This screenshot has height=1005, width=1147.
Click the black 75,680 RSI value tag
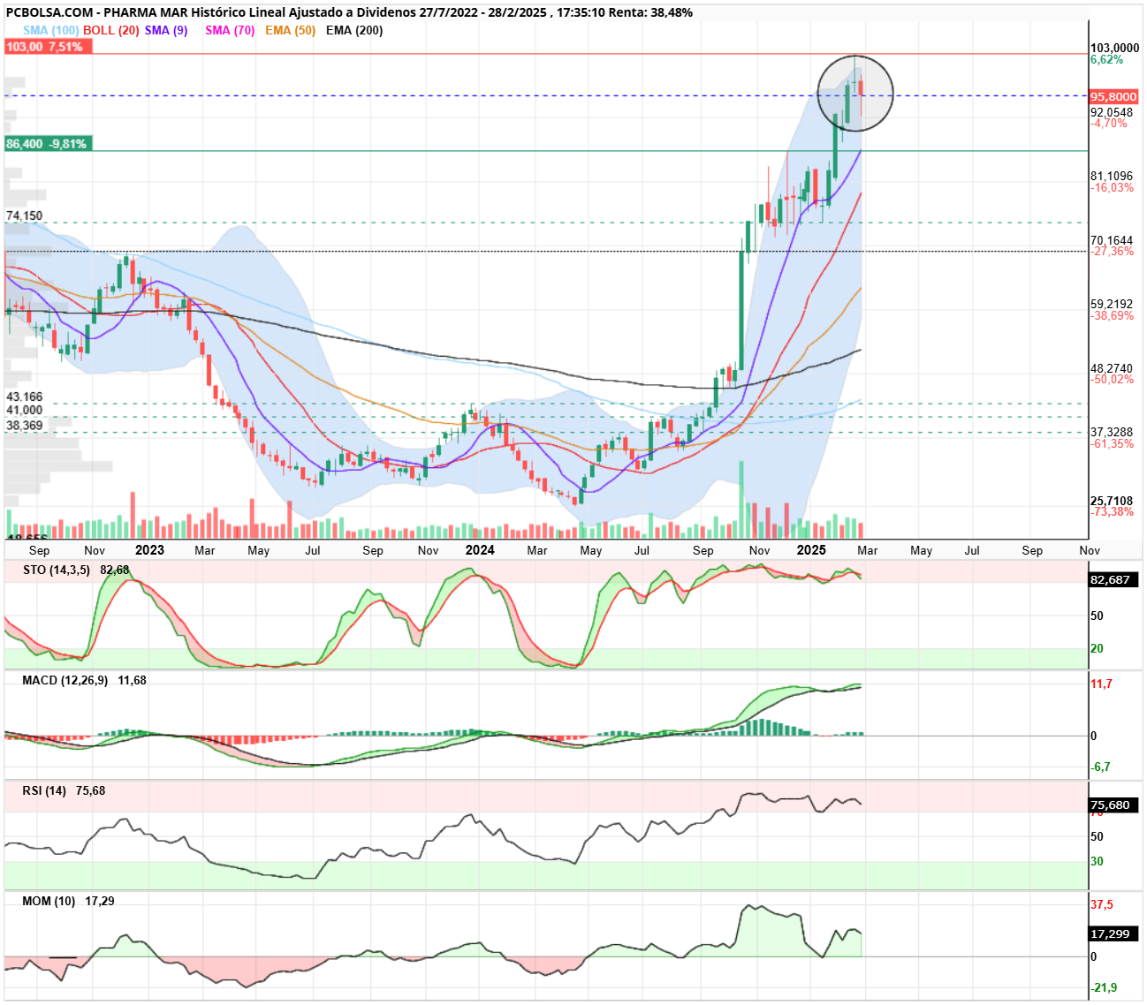coord(1113,805)
